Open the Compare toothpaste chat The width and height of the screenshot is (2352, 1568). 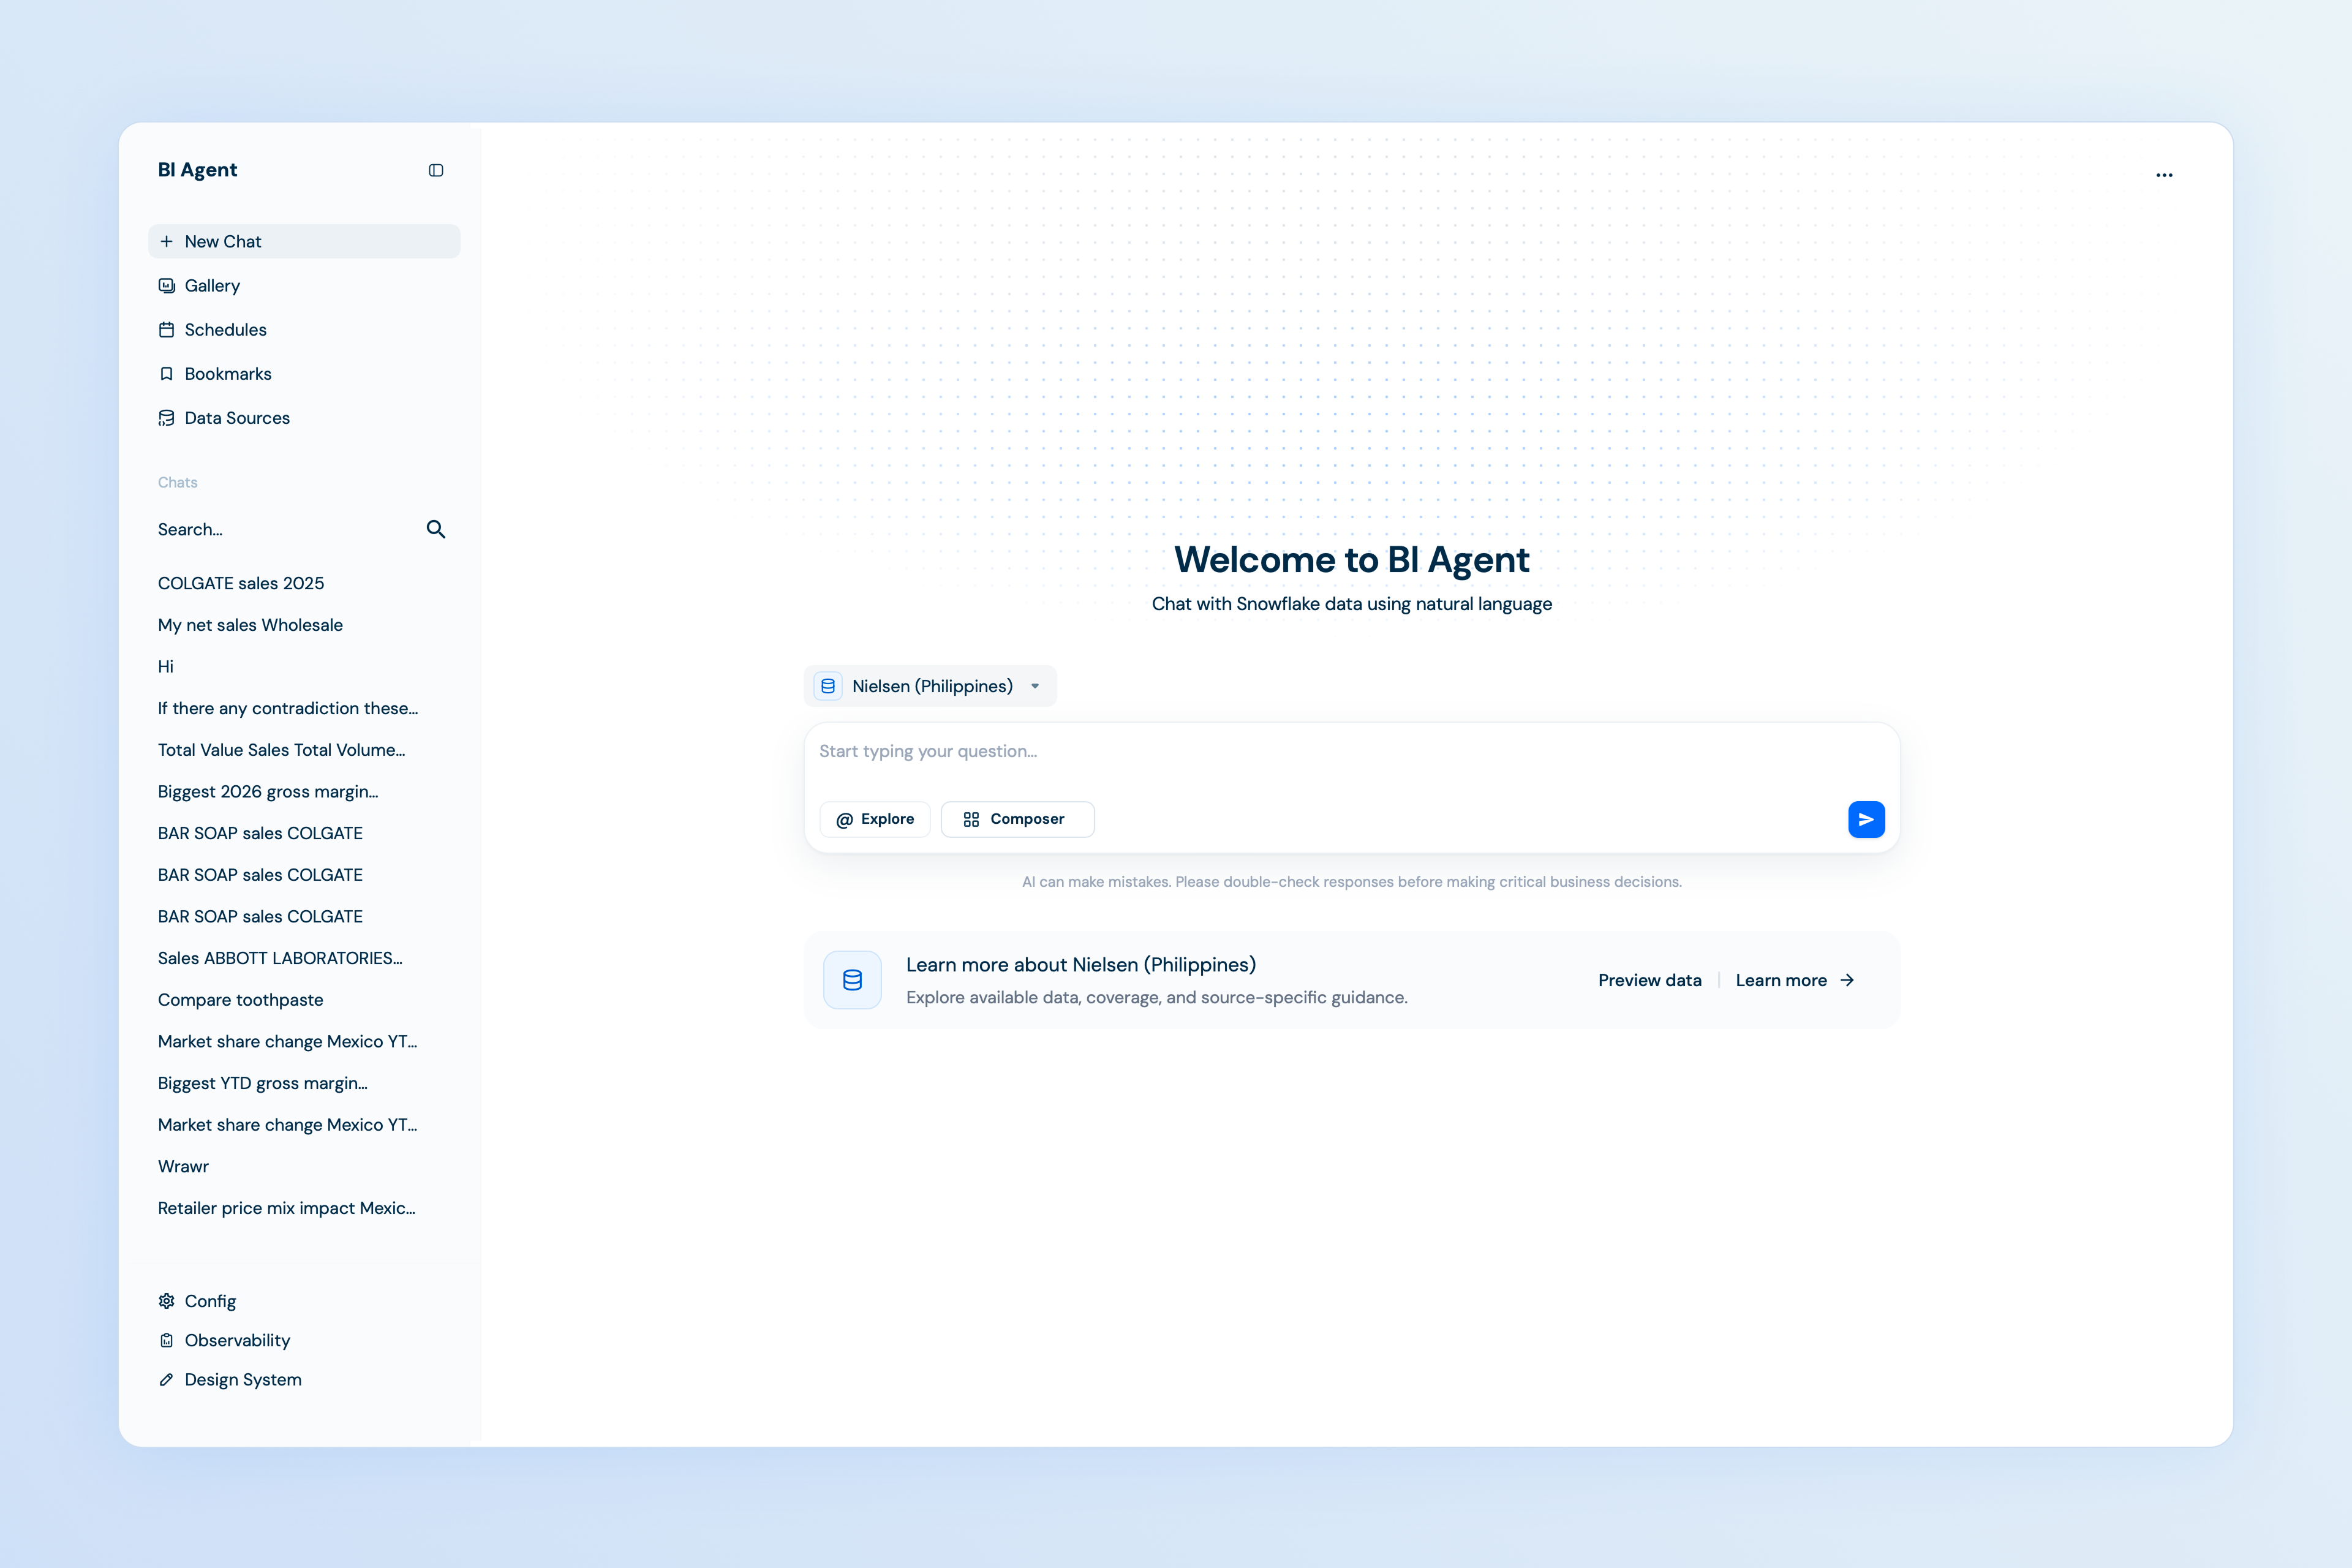point(240,1000)
